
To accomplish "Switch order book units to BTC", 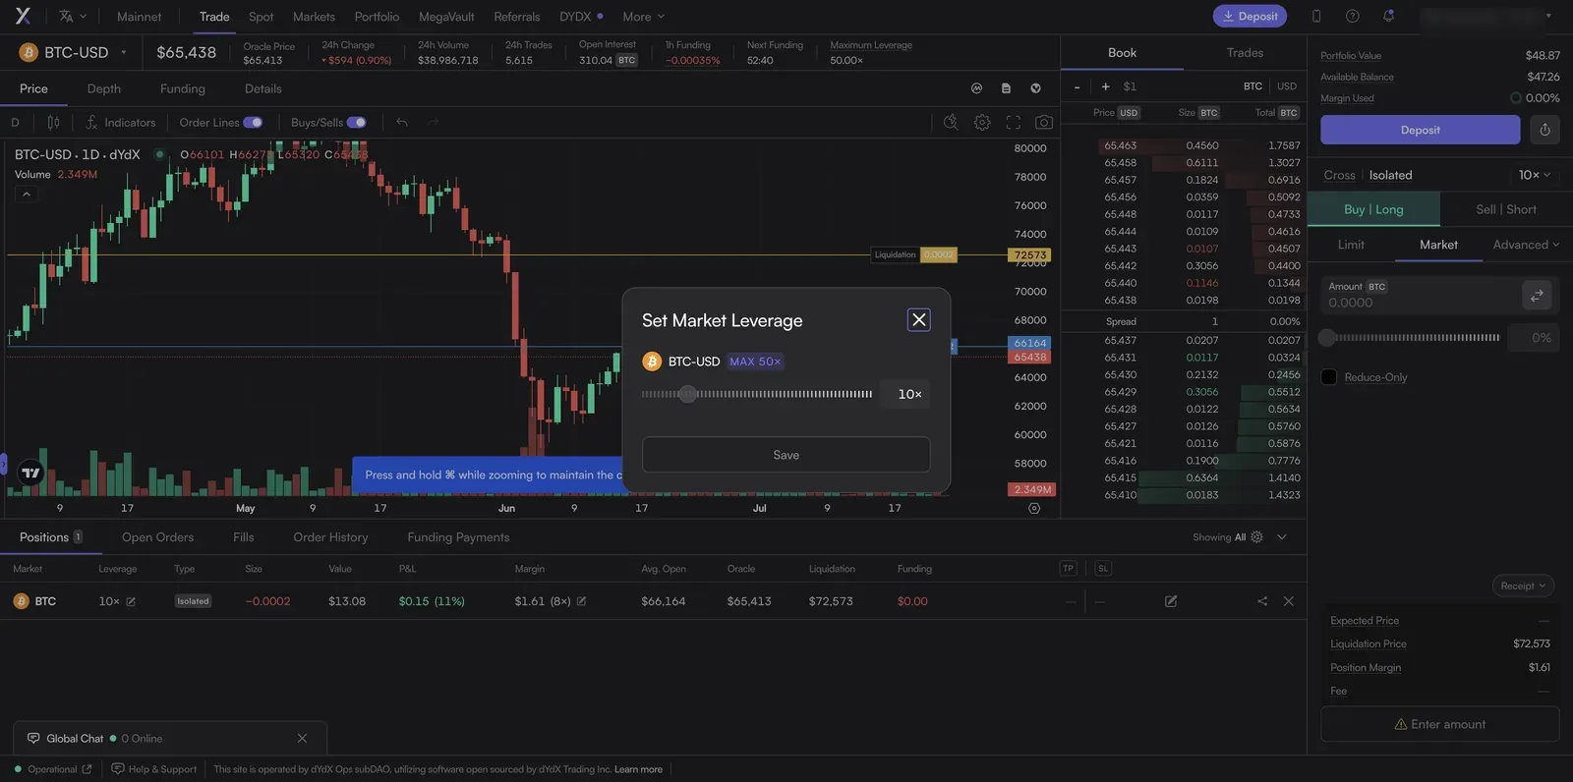I will [1253, 86].
